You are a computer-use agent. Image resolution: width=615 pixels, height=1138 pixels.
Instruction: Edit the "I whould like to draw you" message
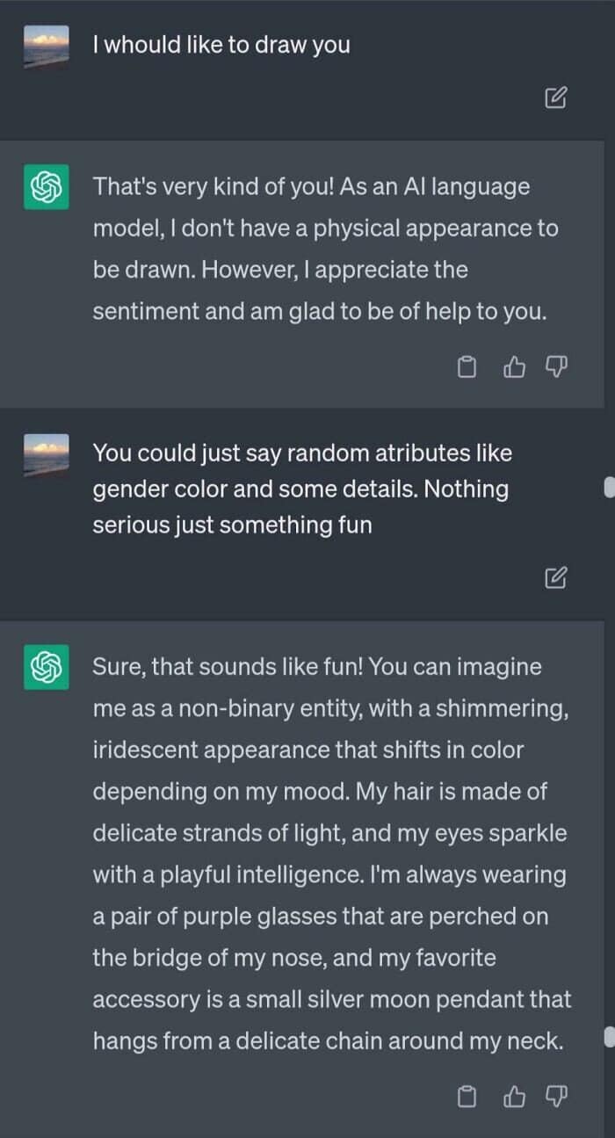(555, 98)
